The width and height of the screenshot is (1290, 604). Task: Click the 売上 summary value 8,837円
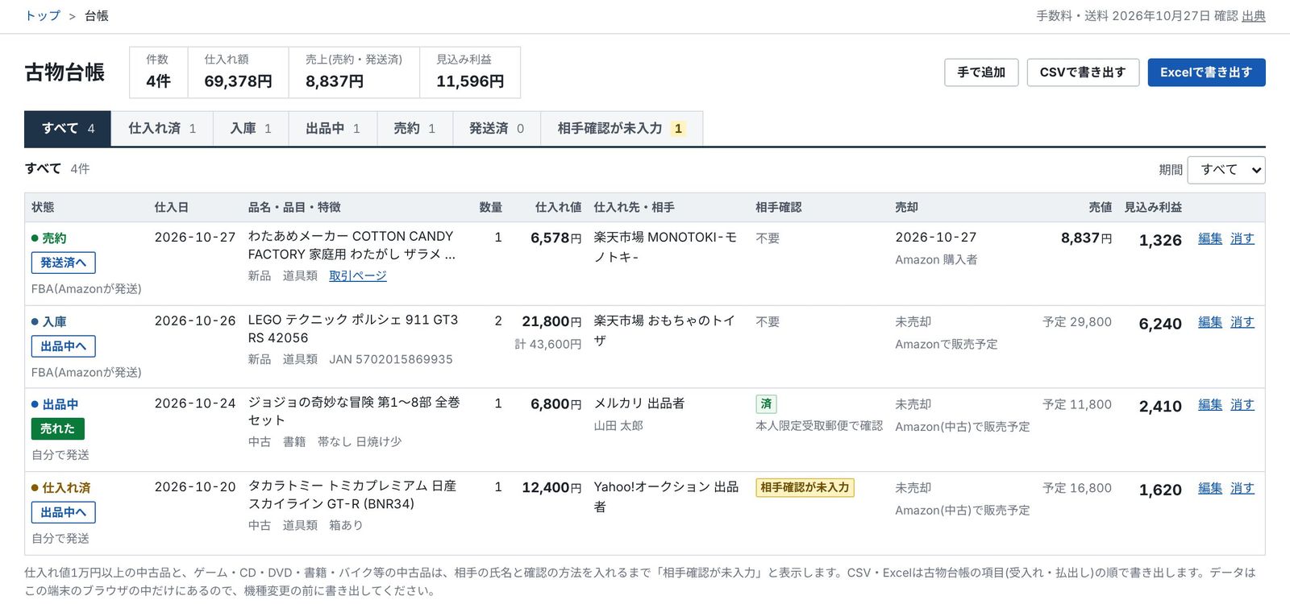tap(335, 81)
